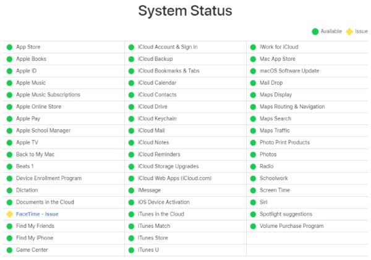
Task: Click the iTunes in the Cloud text
Action: point(161,214)
